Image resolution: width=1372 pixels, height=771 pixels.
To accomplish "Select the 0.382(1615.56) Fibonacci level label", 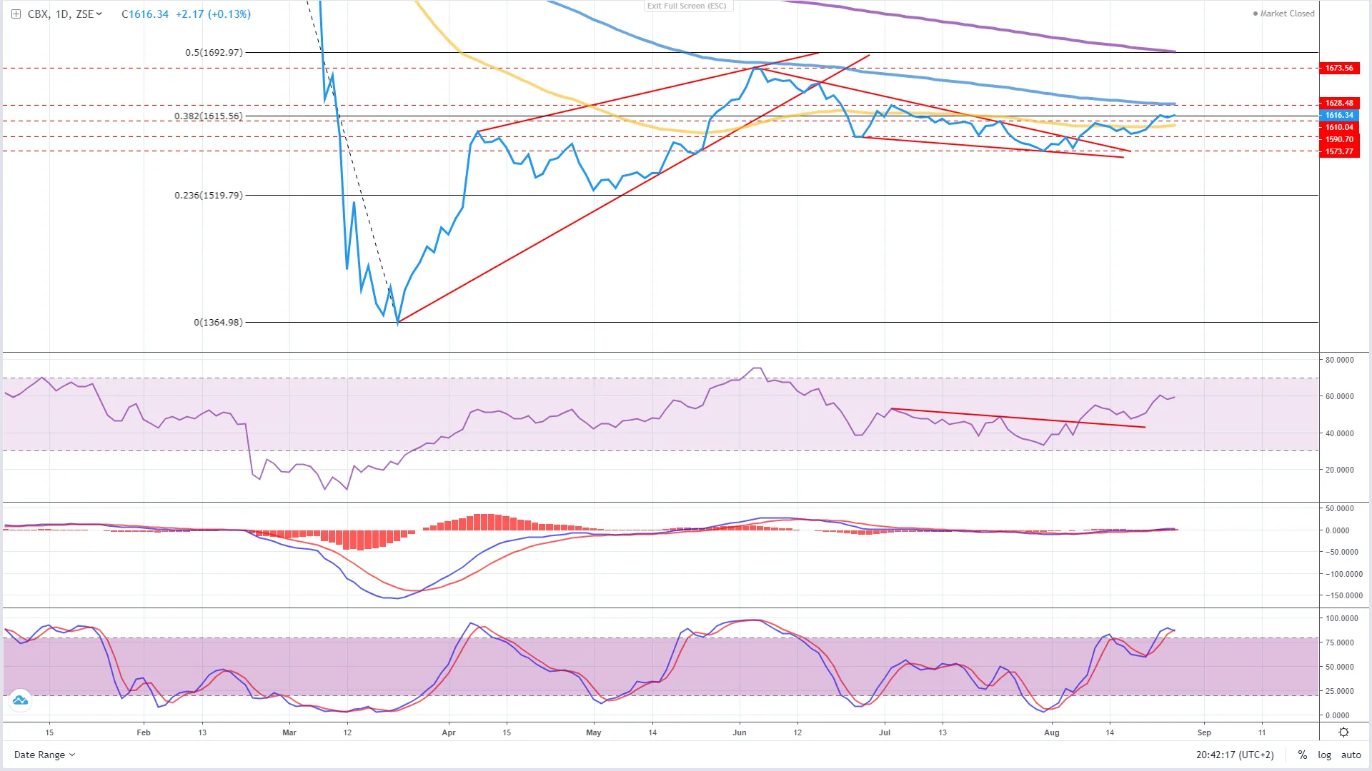I will tap(209, 116).
